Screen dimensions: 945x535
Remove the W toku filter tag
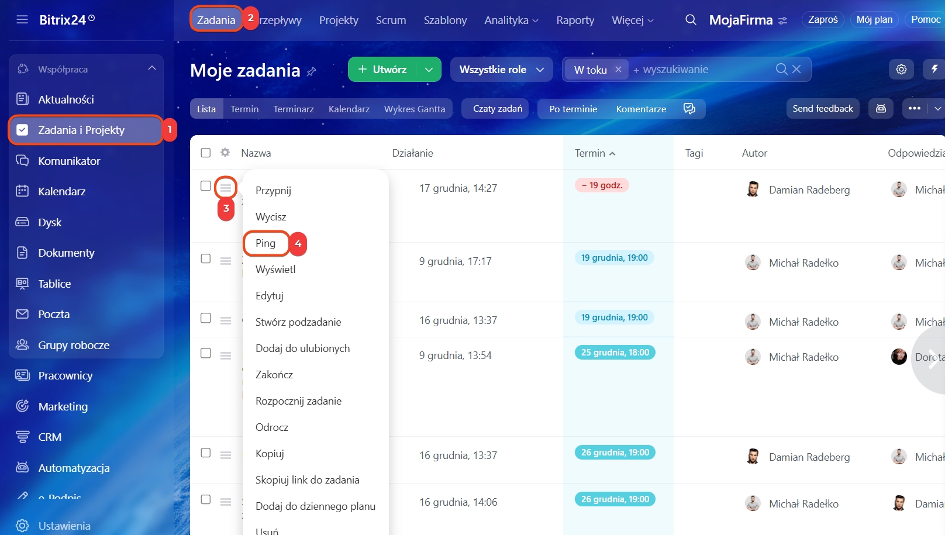(618, 70)
